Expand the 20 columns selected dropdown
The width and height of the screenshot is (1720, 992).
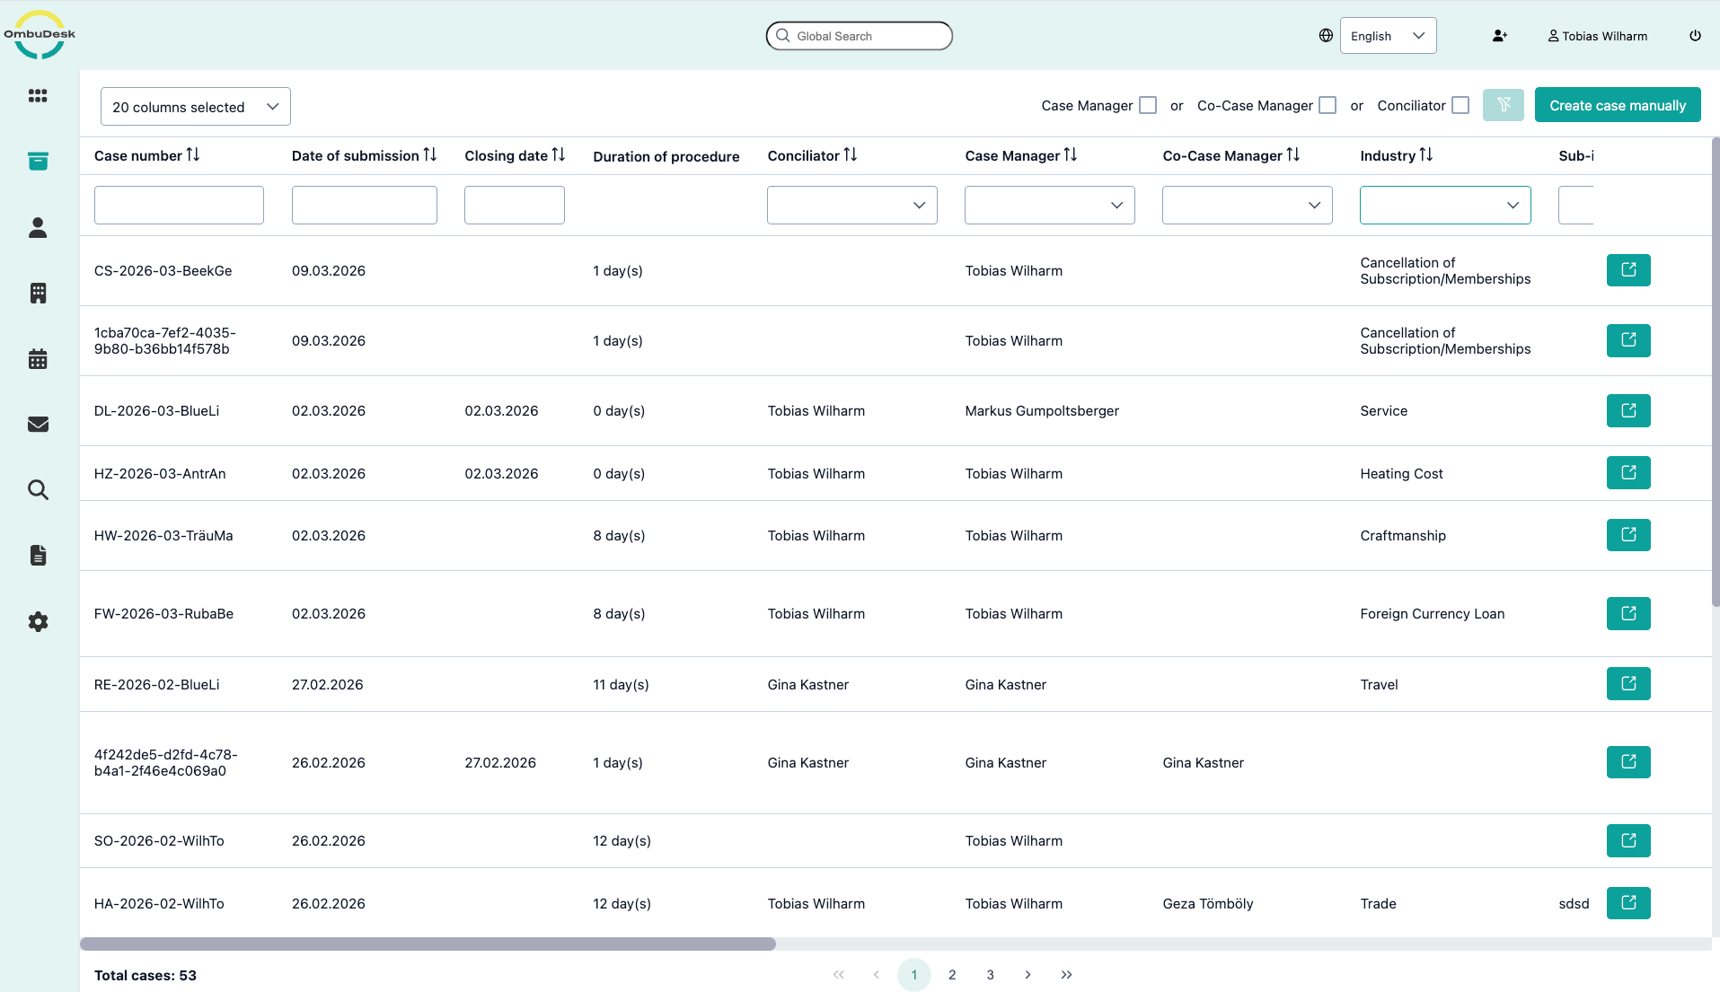pyautogui.click(x=195, y=107)
